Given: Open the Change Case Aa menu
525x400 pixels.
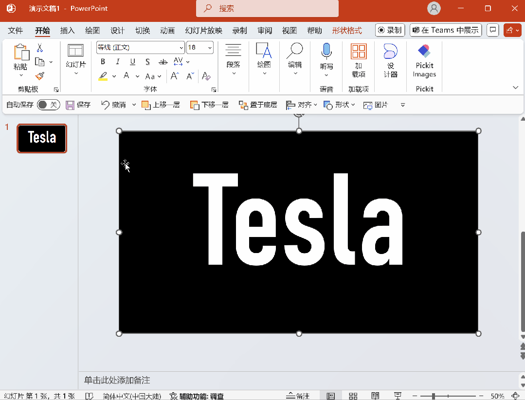Looking at the screenshot, I should pyautogui.click(x=153, y=76).
